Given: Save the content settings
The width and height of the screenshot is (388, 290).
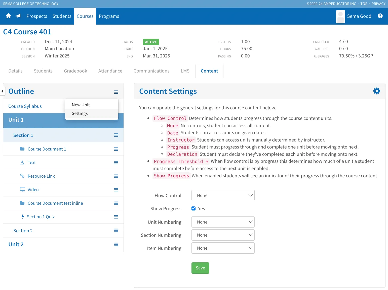Looking at the screenshot, I should 200,268.
